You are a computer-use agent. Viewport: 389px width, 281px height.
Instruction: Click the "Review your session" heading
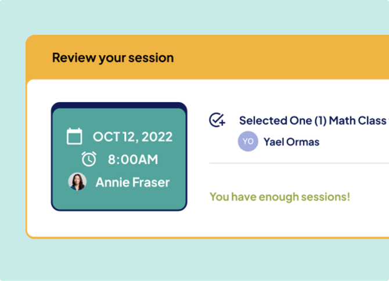pos(113,58)
